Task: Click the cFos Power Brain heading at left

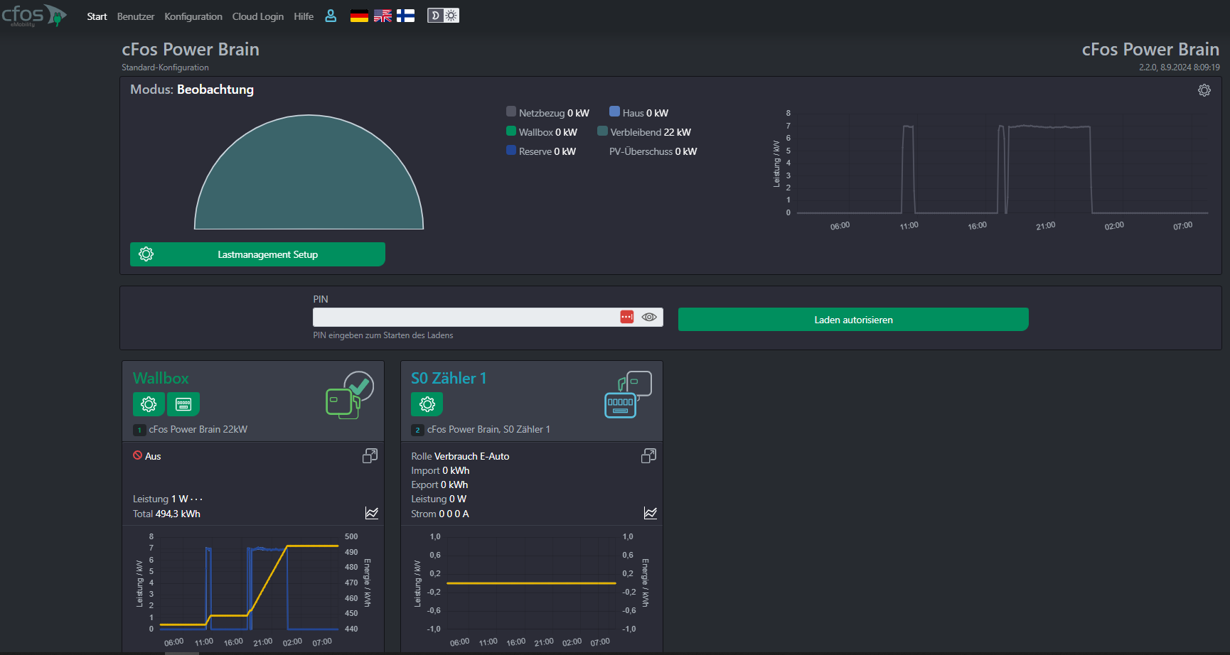Action: tap(191, 49)
